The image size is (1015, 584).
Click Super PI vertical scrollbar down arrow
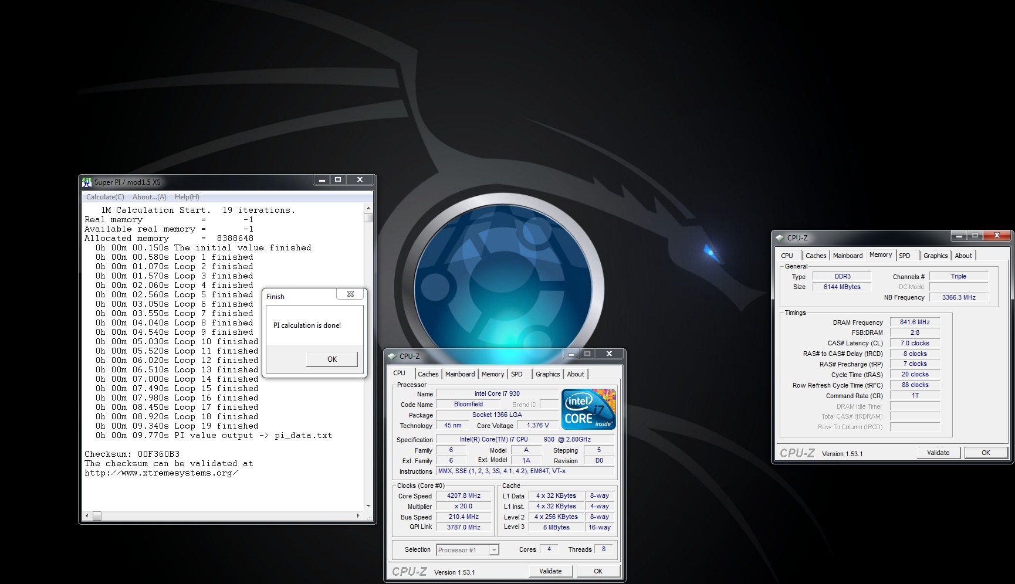pos(368,505)
